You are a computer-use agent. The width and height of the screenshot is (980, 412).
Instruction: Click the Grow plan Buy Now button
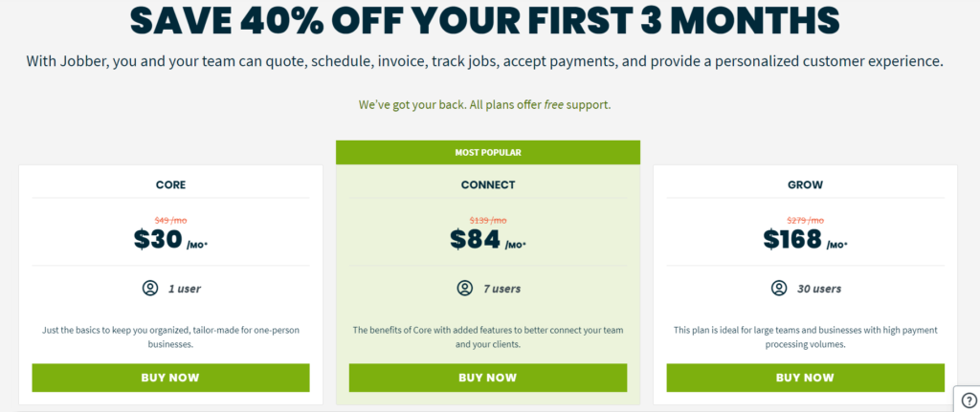point(805,378)
